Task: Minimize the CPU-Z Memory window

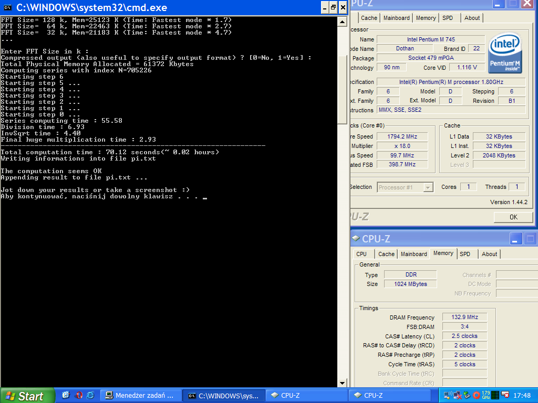Action: 515,239
